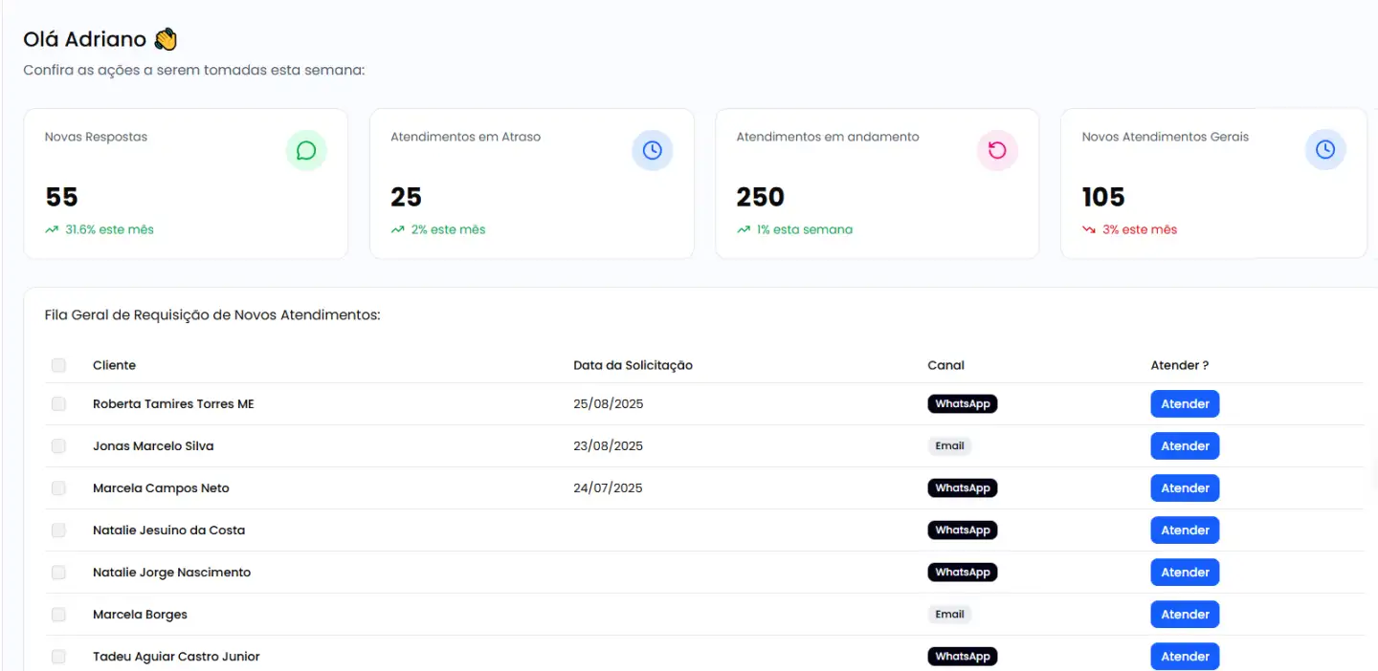Click the Data da Solicitação column header
This screenshot has width=1378, height=671.
point(633,365)
